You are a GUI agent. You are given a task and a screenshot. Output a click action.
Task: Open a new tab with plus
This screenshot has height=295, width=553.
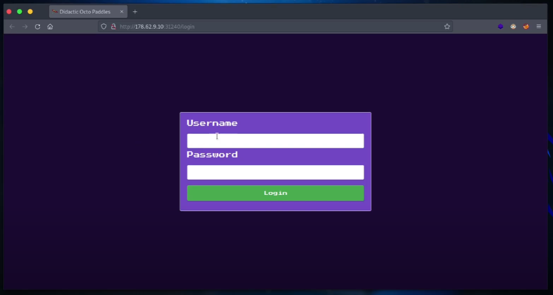pos(135,12)
